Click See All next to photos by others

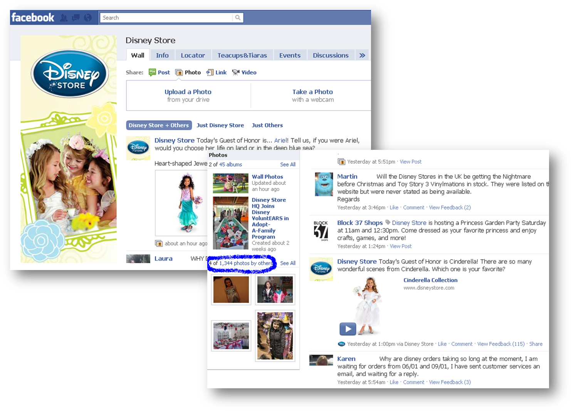(288, 263)
